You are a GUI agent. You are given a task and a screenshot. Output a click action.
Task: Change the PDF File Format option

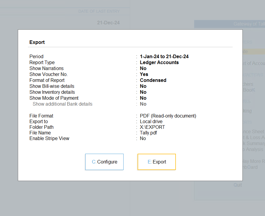tap(168, 116)
